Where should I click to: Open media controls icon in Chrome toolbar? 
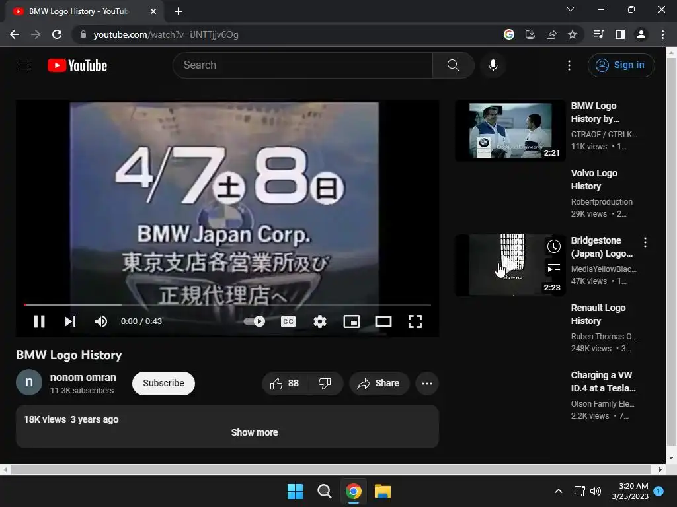[599, 34]
